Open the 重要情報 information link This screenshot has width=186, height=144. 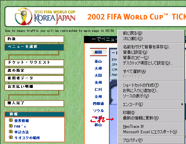click(x=22, y=121)
